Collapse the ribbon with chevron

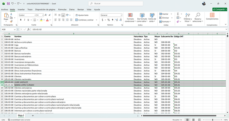click(226, 24)
